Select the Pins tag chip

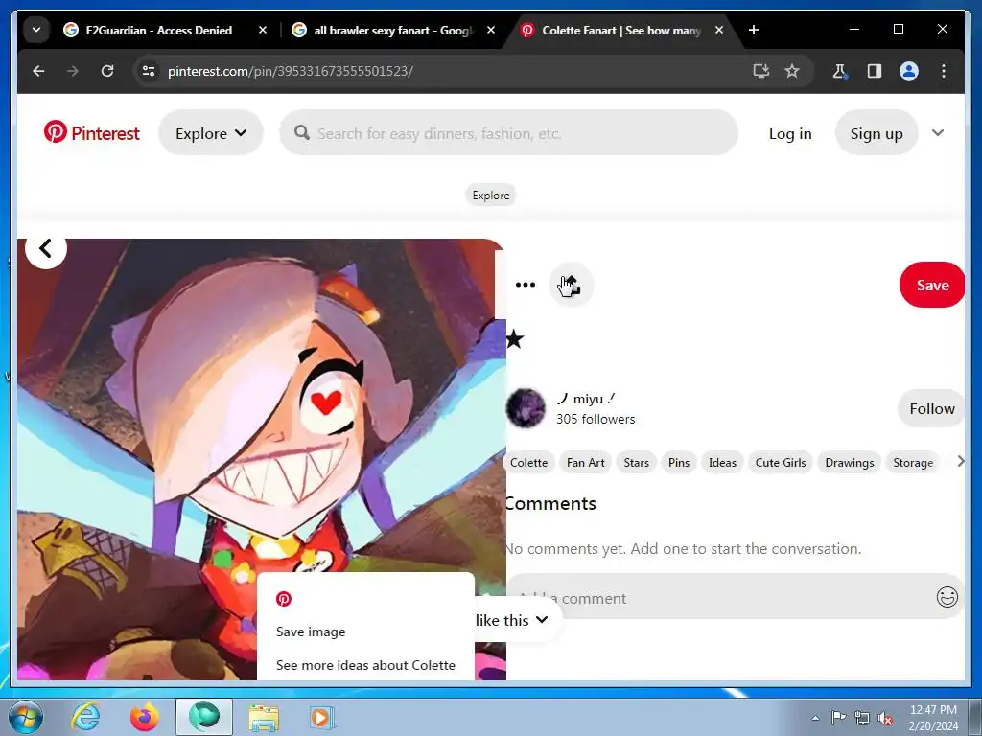tap(679, 463)
